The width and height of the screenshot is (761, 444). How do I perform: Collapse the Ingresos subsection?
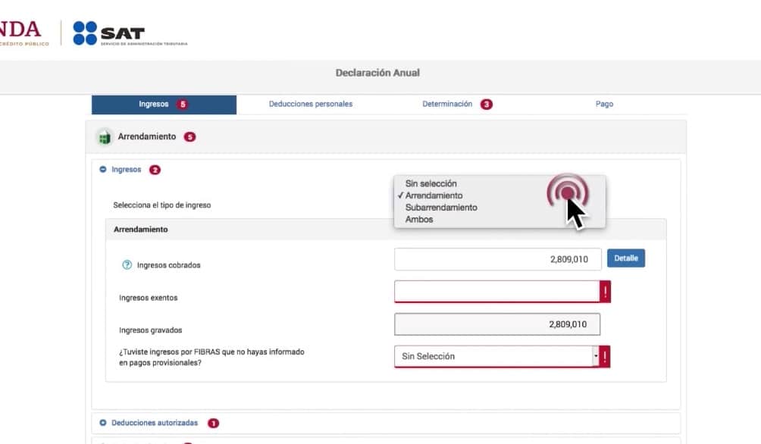click(103, 170)
